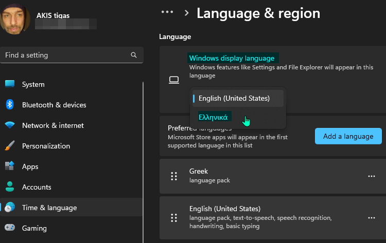The height and width of the screenshot is (243, 386).
Task: Click the Language & region page title
Action: [x=258, y=13]
